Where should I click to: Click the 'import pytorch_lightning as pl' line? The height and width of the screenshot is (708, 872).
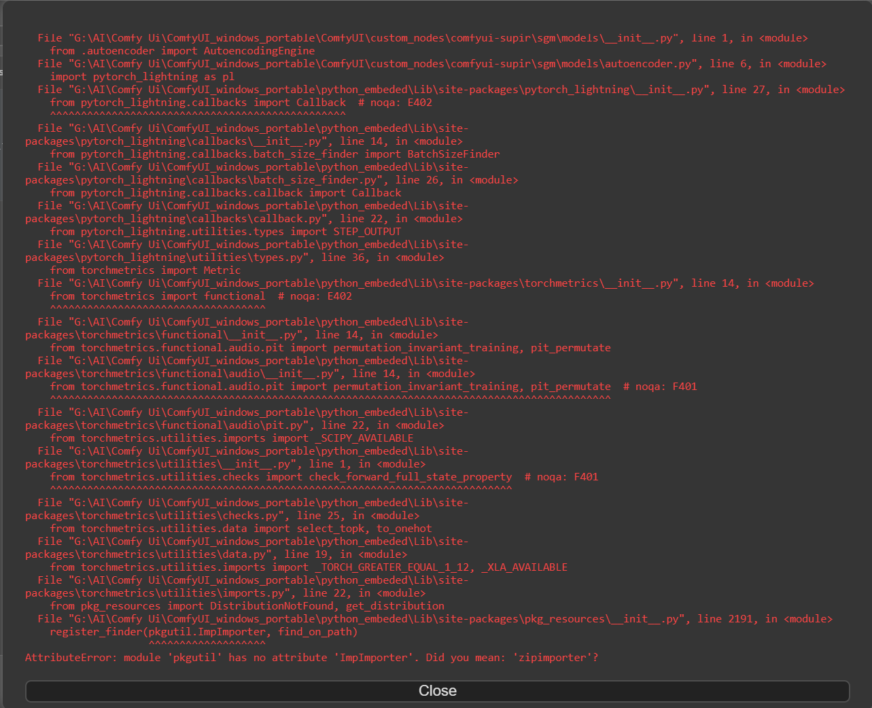[x=142, y=77]
